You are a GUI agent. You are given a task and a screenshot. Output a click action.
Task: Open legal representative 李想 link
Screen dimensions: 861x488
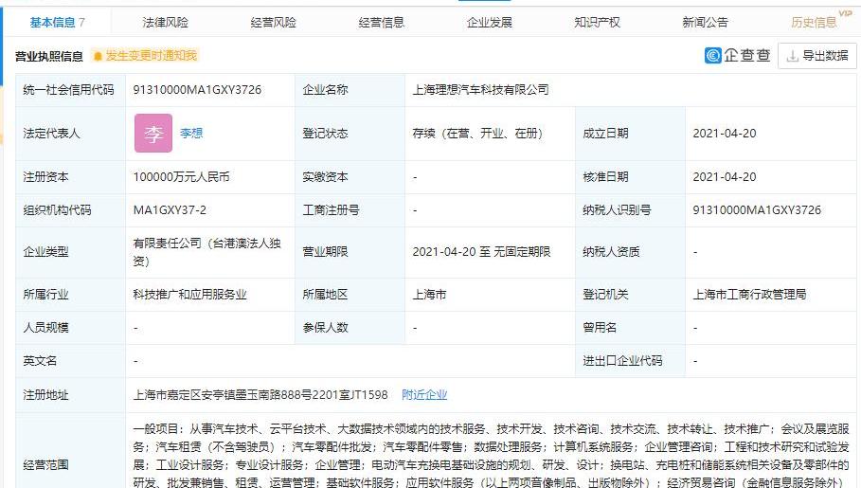point(191,133)
